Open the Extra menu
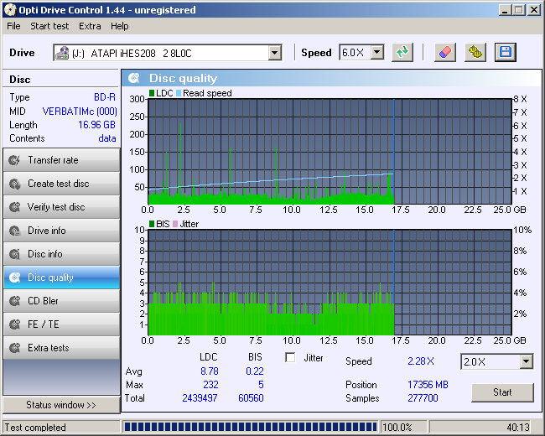The image size is (545, 436). tap(90, 26)
